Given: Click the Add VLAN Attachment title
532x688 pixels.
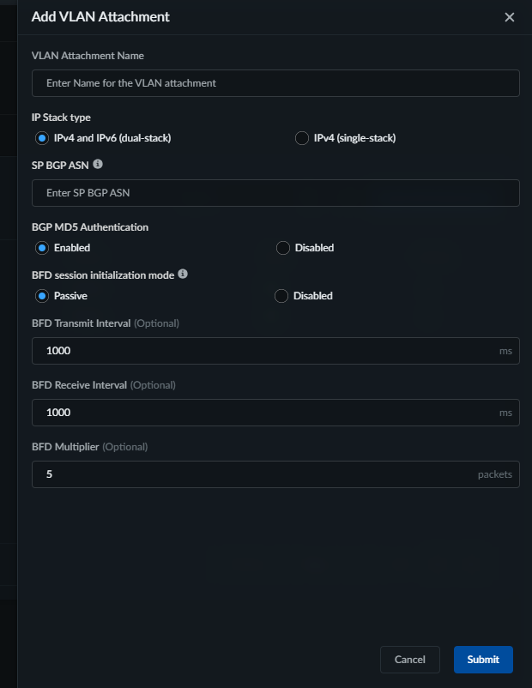Looking at the screenshot, I should [x=100, y=17].
